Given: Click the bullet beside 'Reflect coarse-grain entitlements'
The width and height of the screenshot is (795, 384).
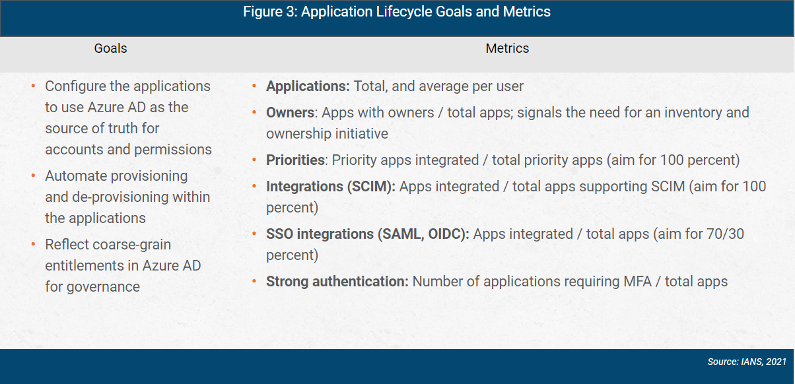Looking at the screenshot, I should [x=32, y=243].
